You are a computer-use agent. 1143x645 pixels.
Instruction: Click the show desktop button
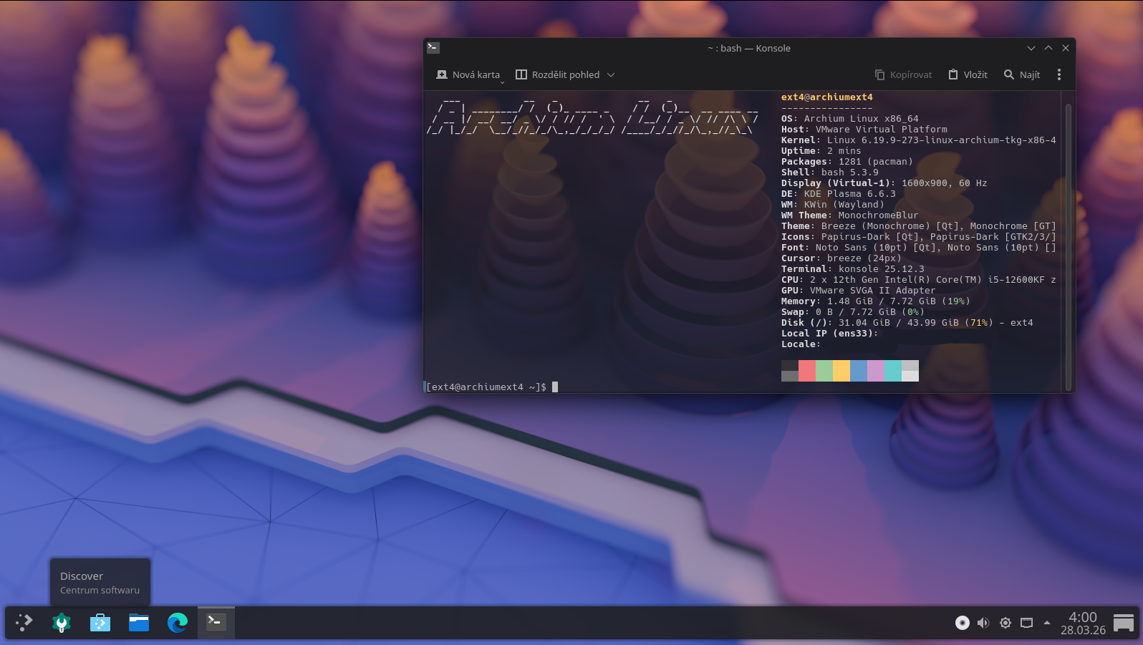point(1124,623)
